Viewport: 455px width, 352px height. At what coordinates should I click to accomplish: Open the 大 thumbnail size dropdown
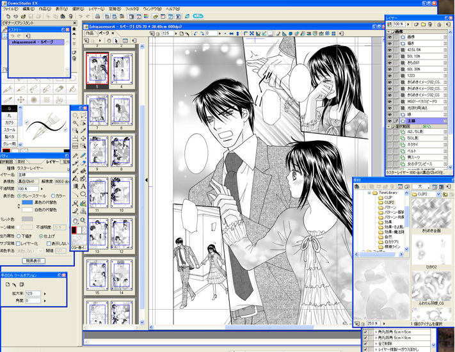coord(428,187)
